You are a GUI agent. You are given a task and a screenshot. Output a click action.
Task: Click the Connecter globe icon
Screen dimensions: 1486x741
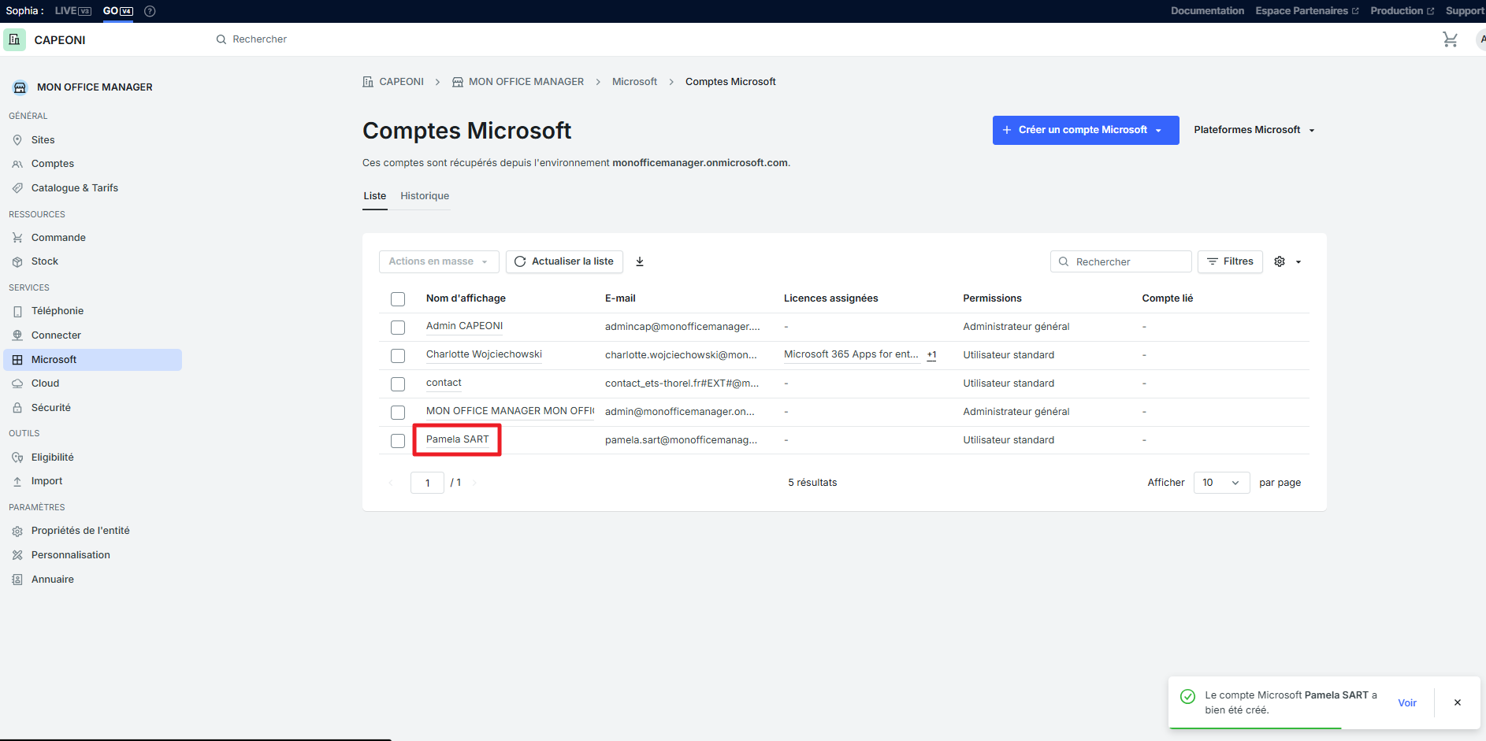coord(17,335)
